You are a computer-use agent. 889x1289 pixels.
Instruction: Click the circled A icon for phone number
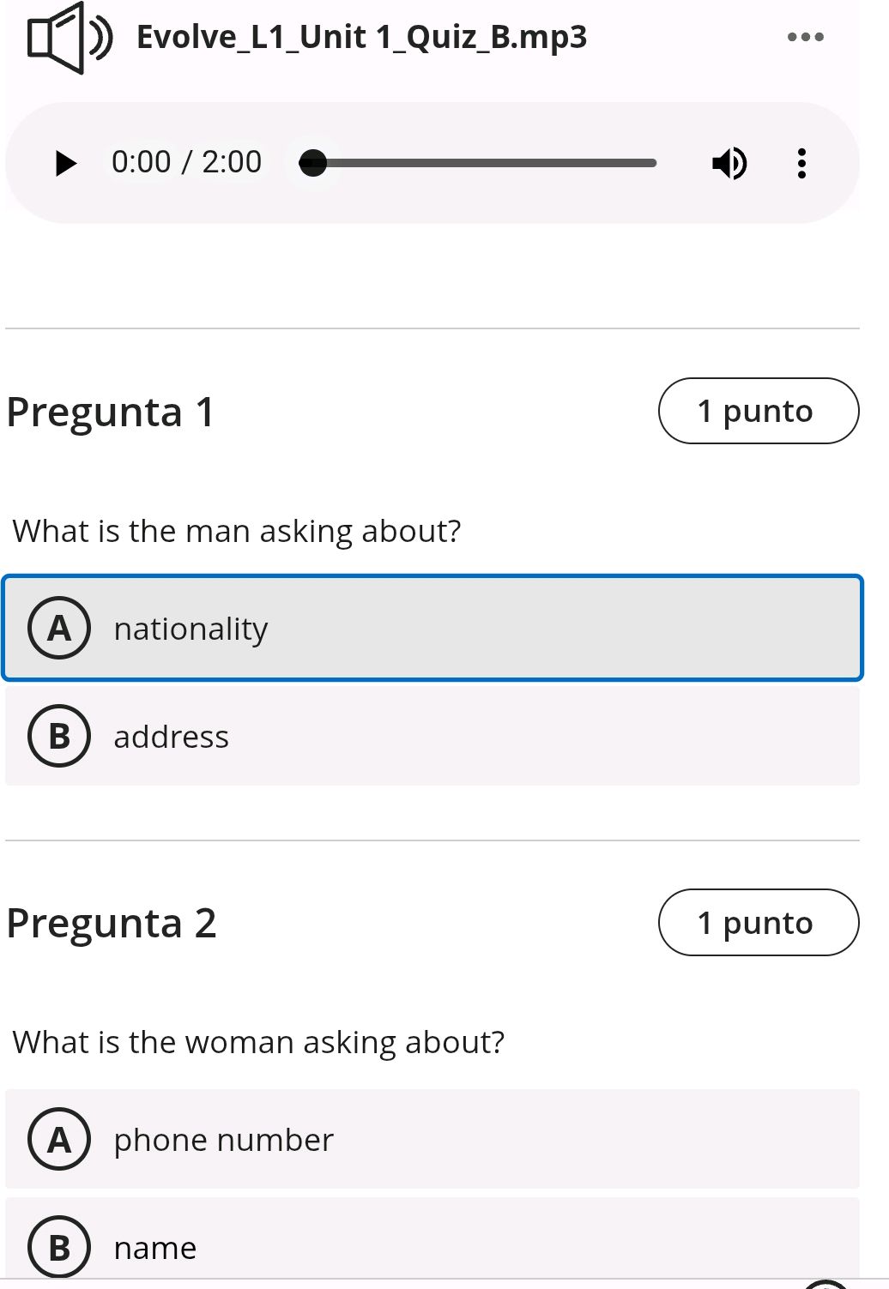[58, 1139]
